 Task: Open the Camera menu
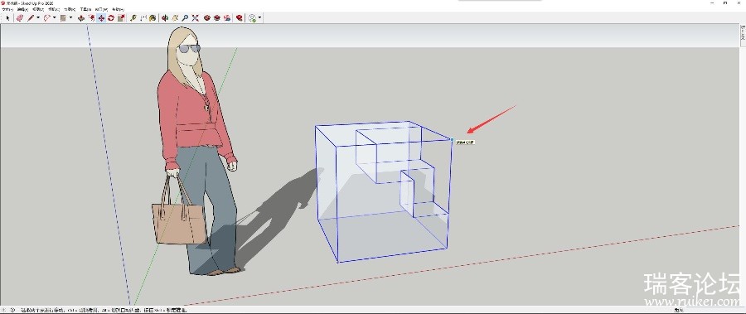click(54, 9)
